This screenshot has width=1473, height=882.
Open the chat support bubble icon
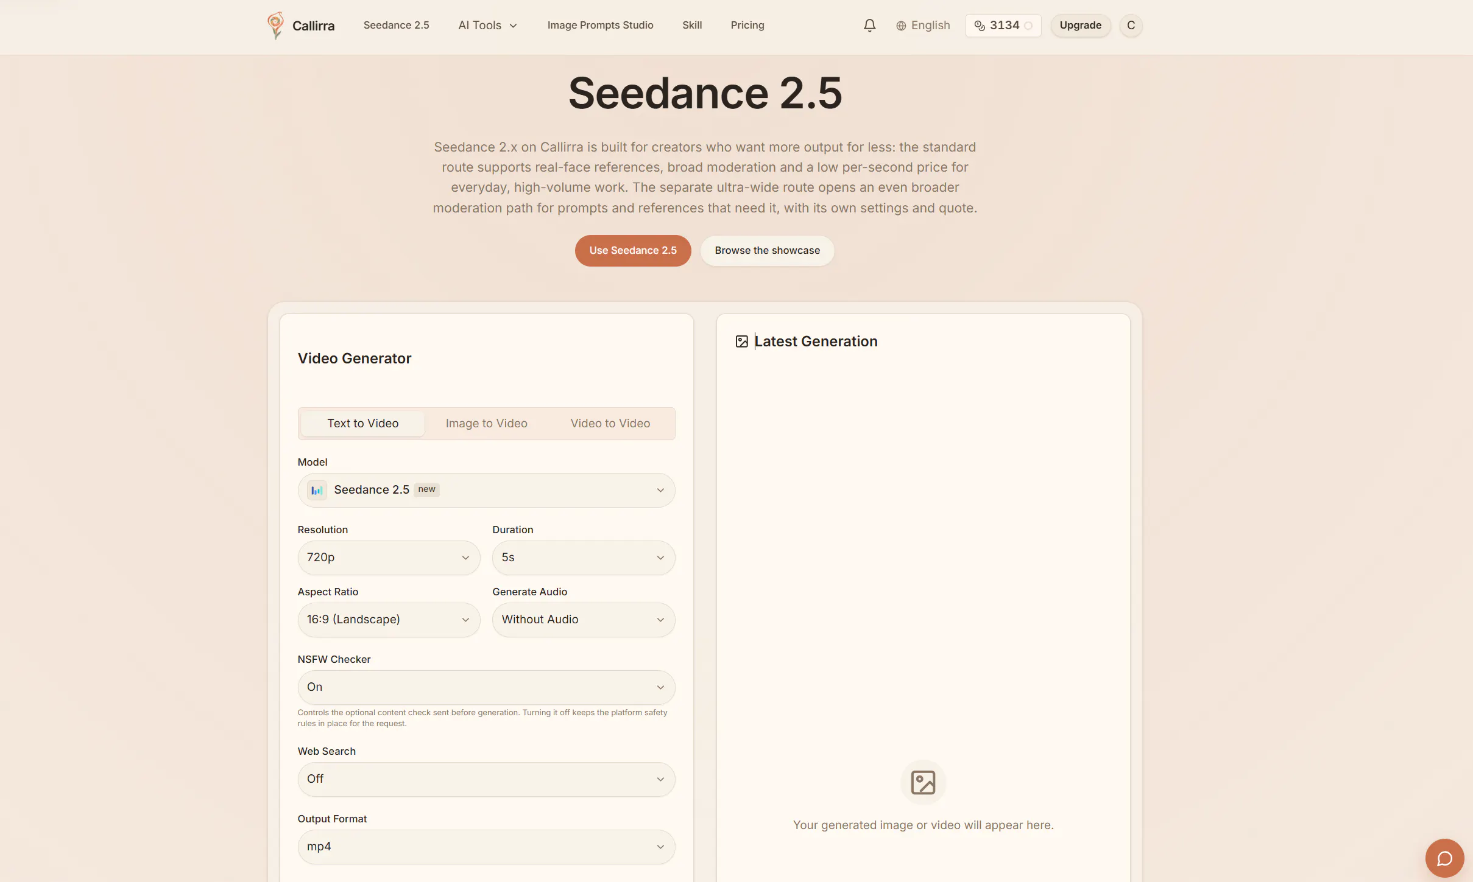pyautogui.click(x=1444, y=858)
